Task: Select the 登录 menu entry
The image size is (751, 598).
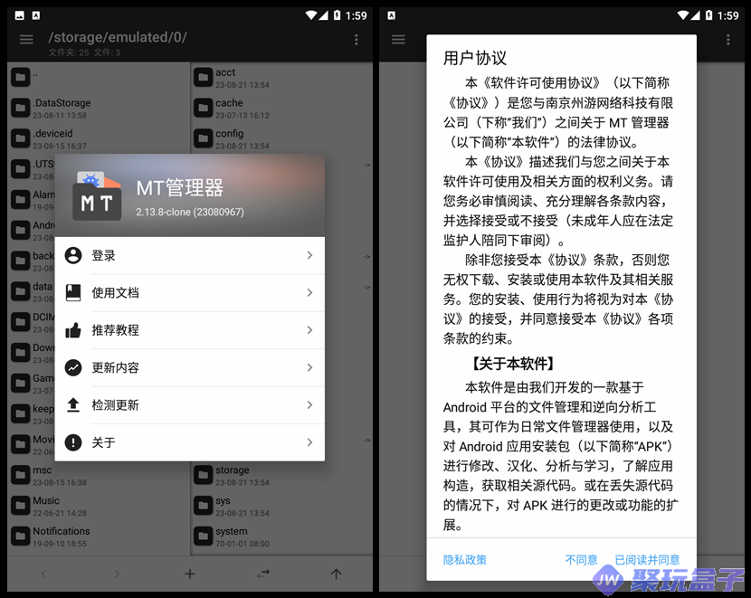Action: [x=190, y=255]
